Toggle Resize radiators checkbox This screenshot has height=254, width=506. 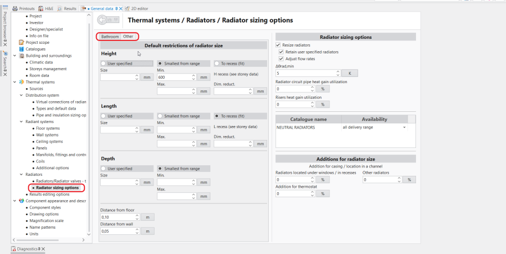point(278,45)
